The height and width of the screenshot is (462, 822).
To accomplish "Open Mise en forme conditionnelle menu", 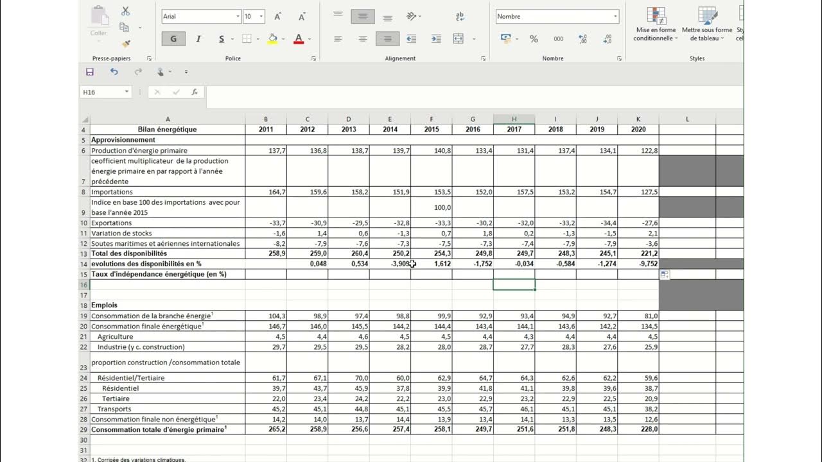I will coord(656,24).
